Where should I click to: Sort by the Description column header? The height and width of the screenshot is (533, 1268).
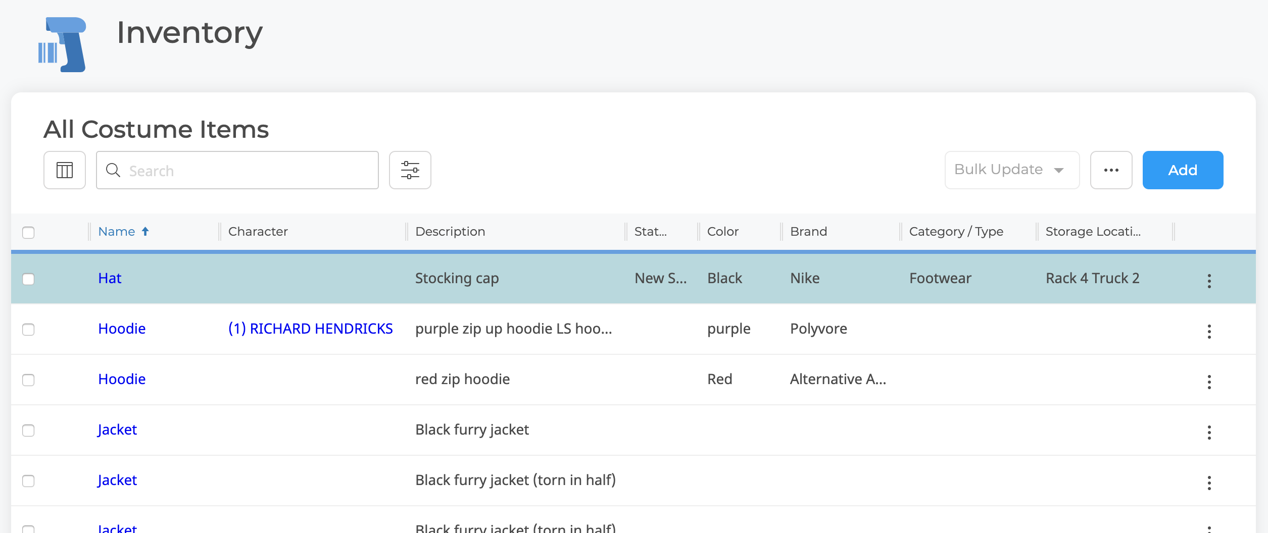click(450, 231)
